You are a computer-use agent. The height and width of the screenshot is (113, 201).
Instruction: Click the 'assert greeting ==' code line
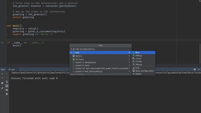tap(33, 34)
